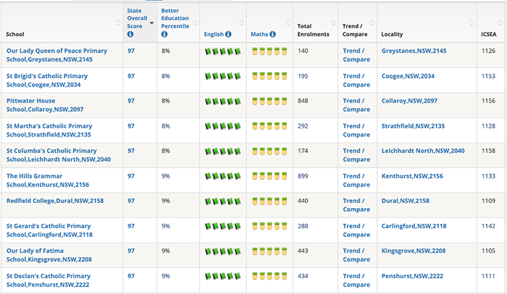Click the State Overall Score info icon
This screenshot has width=507, height=294.
coord(130,34)
